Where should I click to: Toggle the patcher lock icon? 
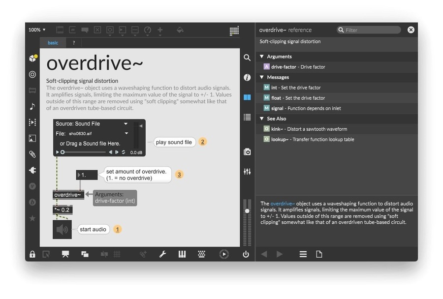(x=32, y=254)
